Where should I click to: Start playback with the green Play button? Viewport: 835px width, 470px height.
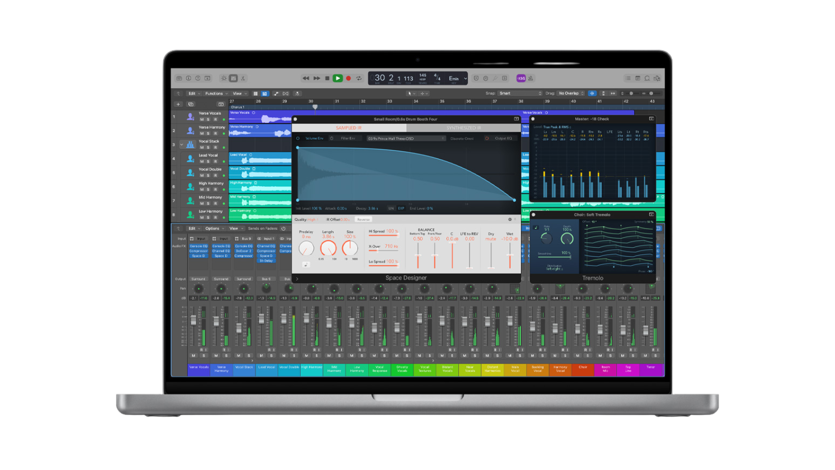(x=337, y=78)
